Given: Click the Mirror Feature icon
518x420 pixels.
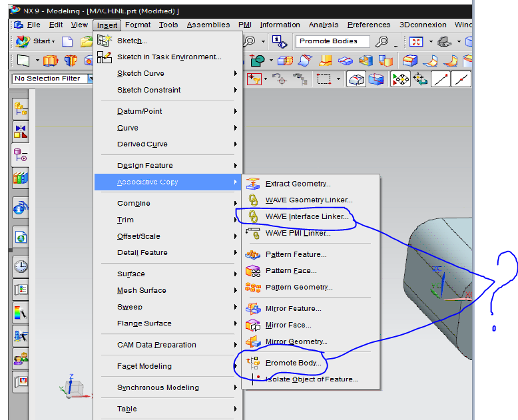Looking at the screenshot, I should 253,309.
